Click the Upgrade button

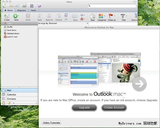[84, 108]
